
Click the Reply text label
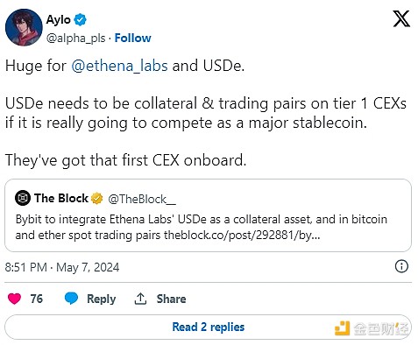[101, 299]
